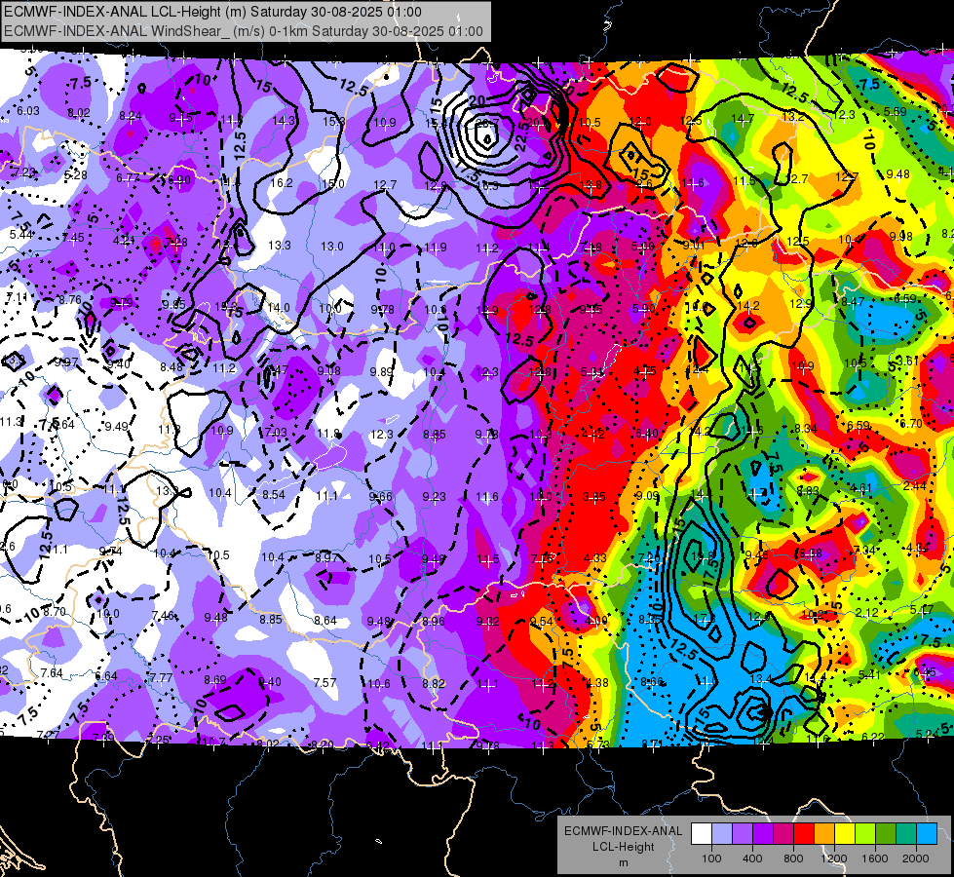954x877 pixels.
Task: Click the white swatch in the legend
Action: point(702,834)
